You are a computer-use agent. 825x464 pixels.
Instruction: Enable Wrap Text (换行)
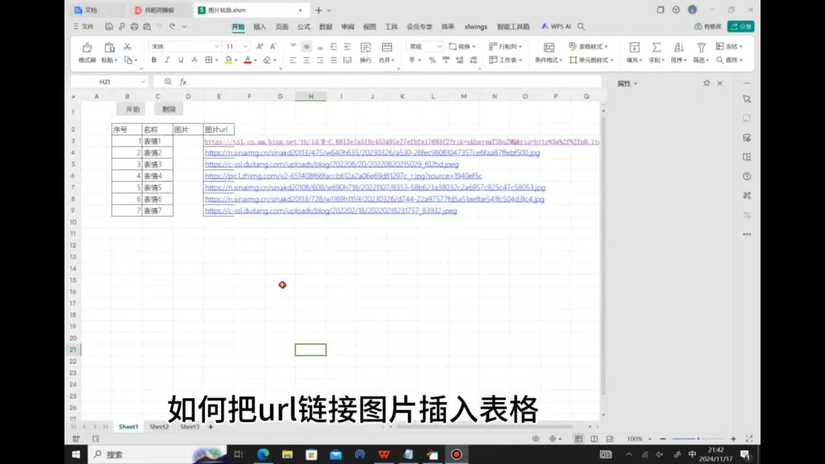pyautogui.click(x=365, y=59)
